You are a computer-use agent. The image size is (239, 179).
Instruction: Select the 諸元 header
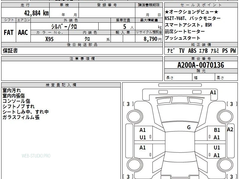click(x=201, y=71)
